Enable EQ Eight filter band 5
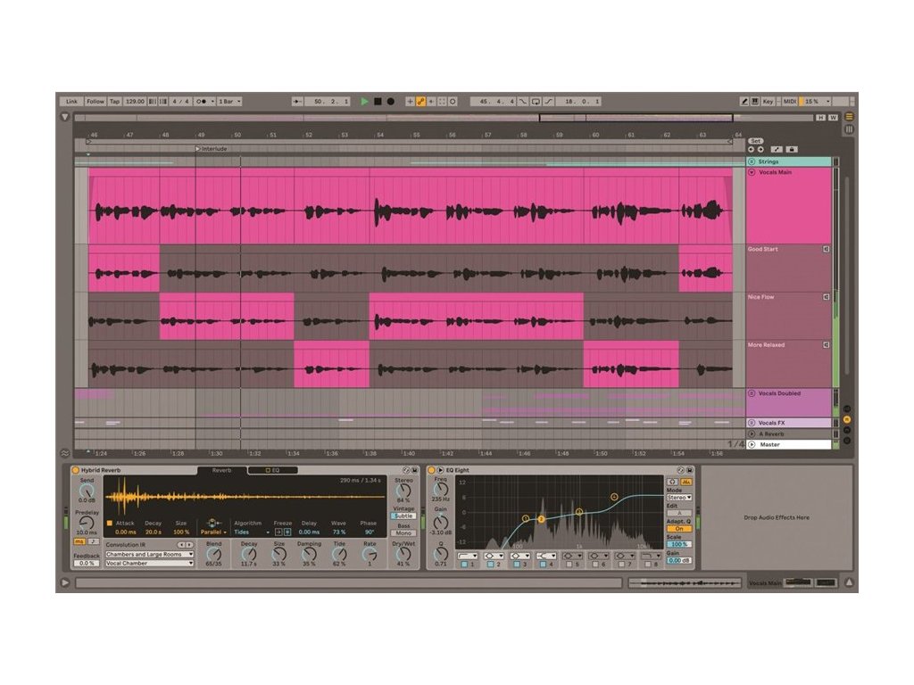Screen dimensions: 914x685 tap(568, 565)
